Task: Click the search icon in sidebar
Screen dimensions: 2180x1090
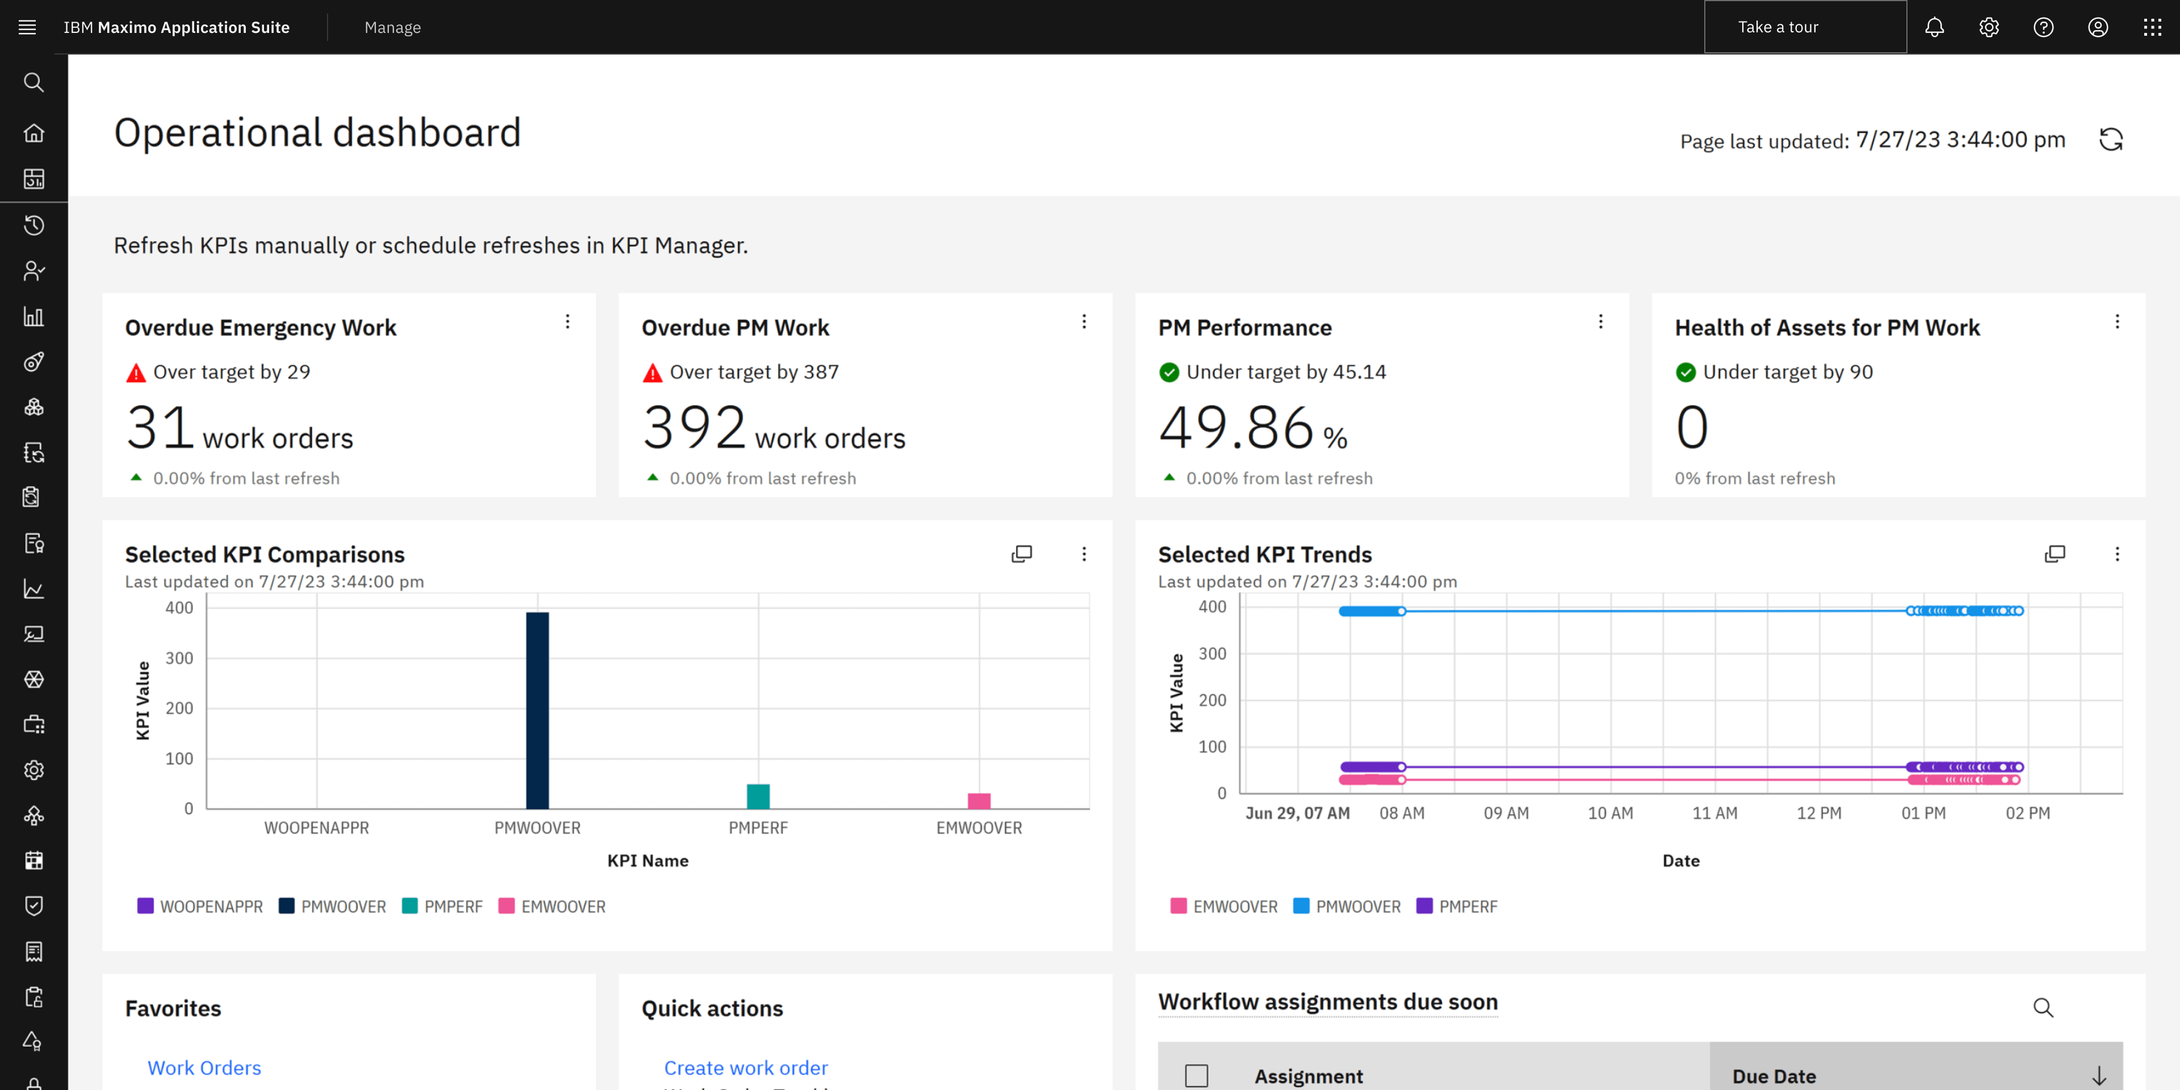Action: (34, 82)
